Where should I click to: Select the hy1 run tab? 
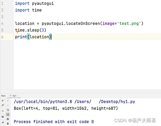[x=14, y=96]
